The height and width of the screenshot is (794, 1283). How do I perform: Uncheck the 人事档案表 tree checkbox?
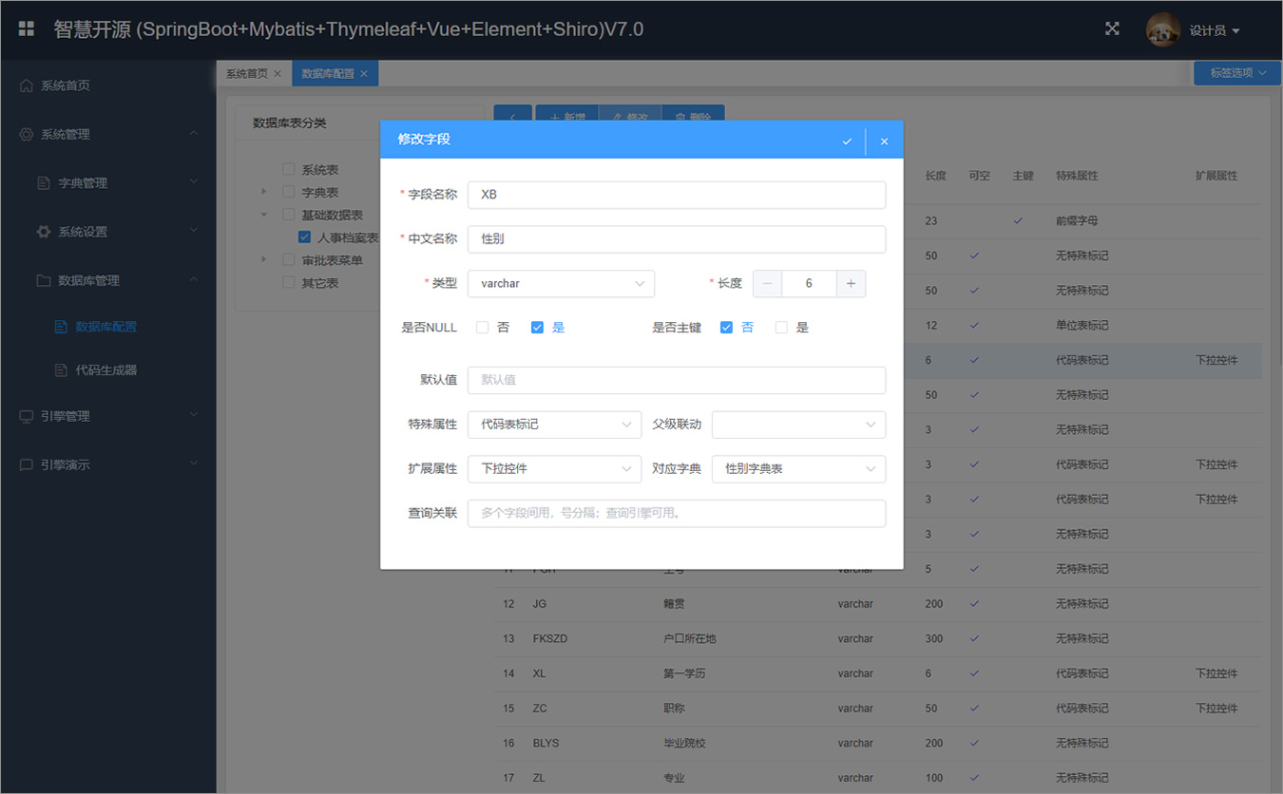304,237
